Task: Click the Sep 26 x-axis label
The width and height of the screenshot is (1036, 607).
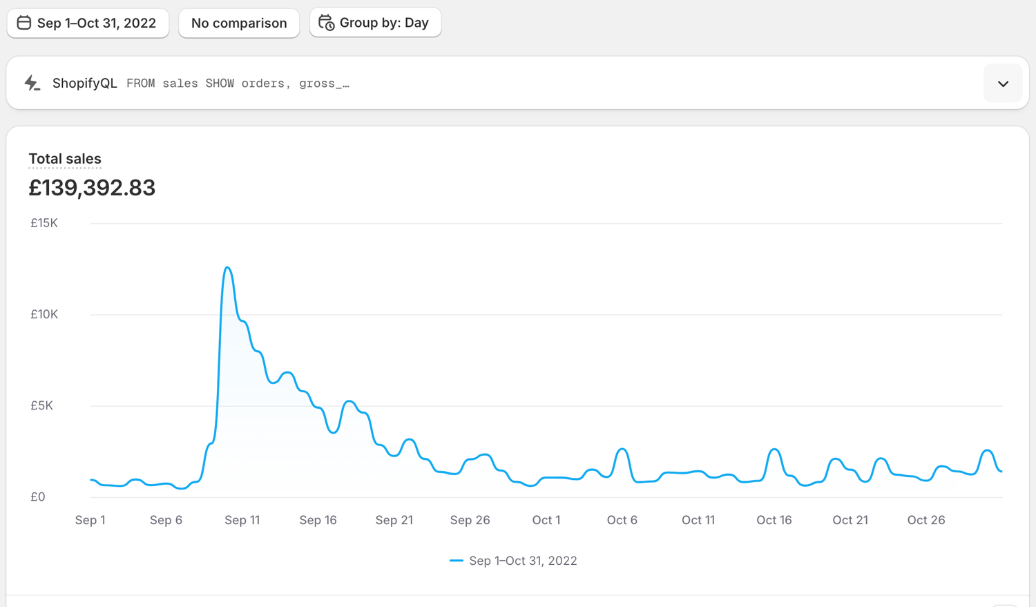Action: pyautogui.click(x=470, y=520)
